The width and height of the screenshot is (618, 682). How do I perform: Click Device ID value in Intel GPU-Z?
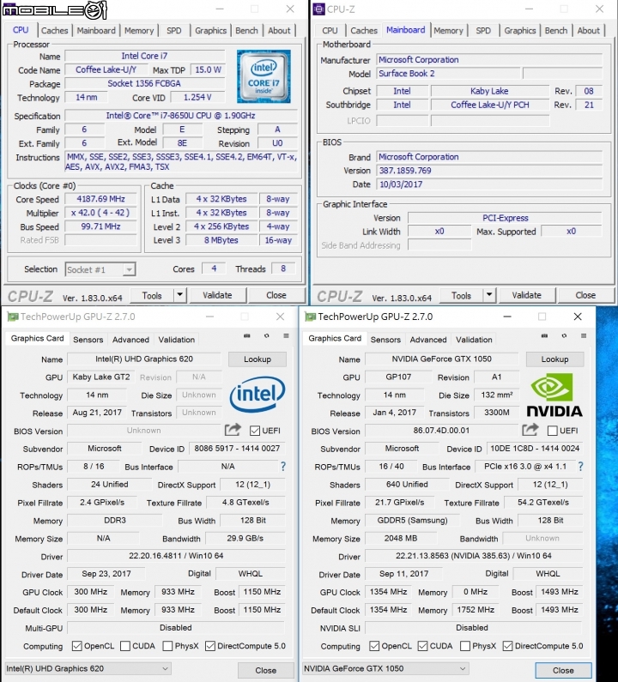pos(237,449)
